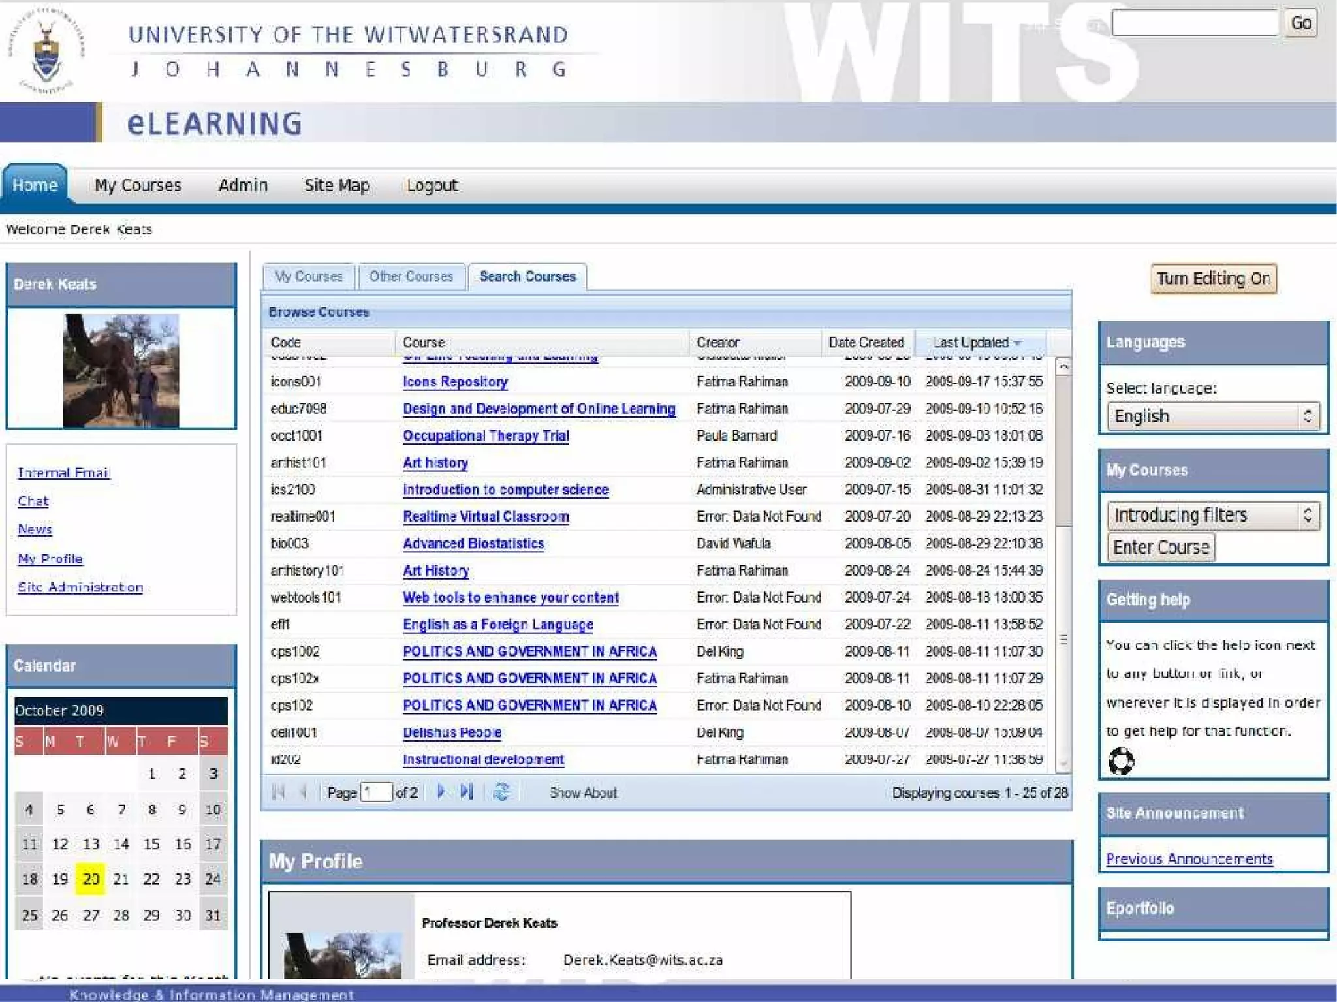Click the Paula Barnard creator cell

736,436
